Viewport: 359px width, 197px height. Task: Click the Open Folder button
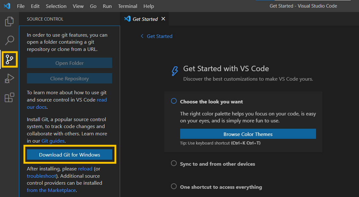70,63
